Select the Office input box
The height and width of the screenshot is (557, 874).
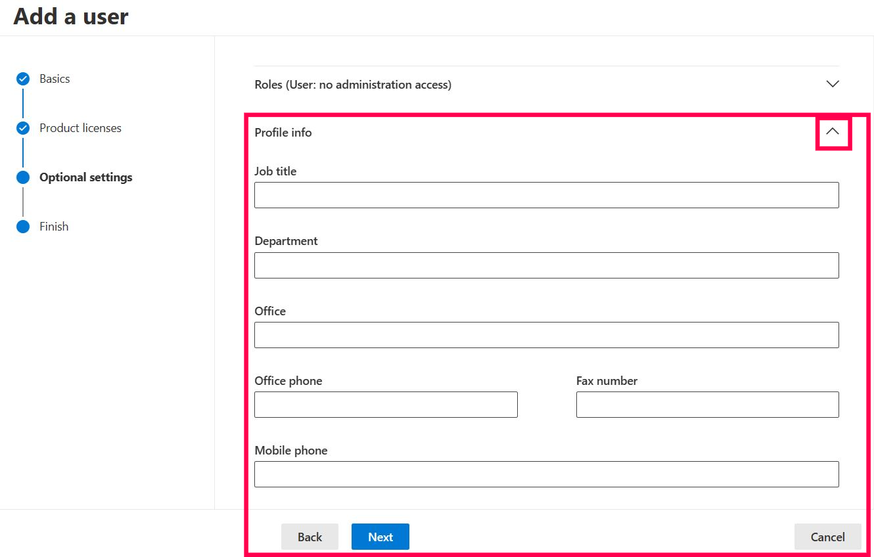546,335
